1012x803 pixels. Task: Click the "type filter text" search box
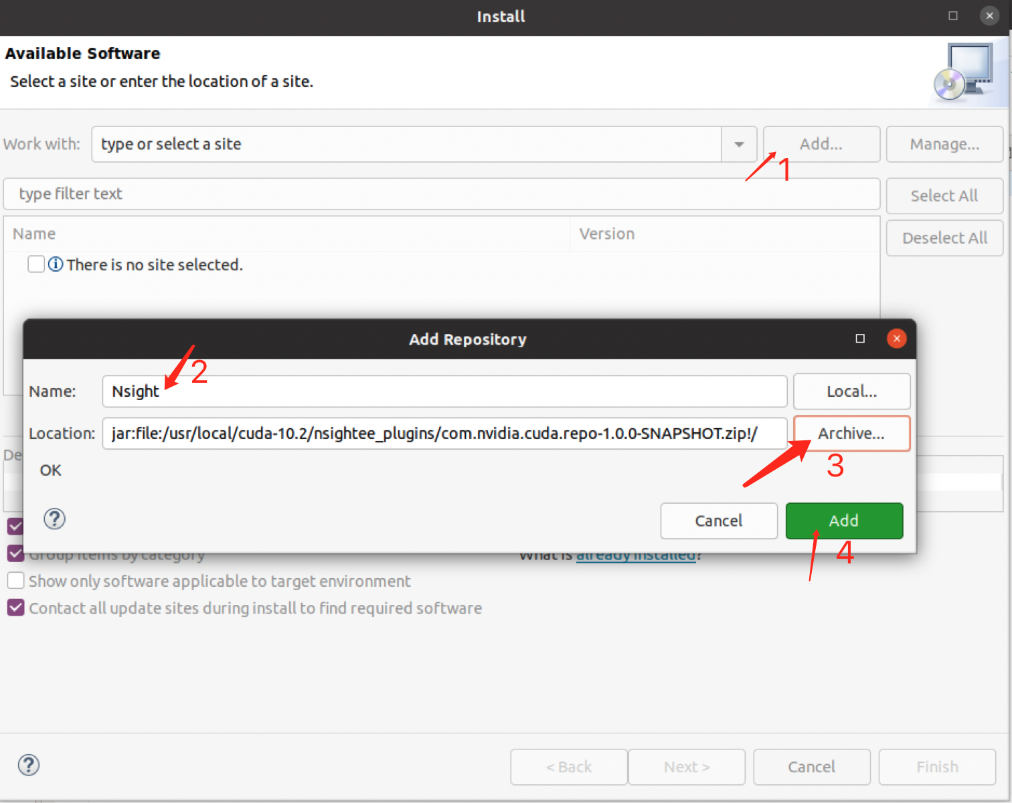point(442,193)
